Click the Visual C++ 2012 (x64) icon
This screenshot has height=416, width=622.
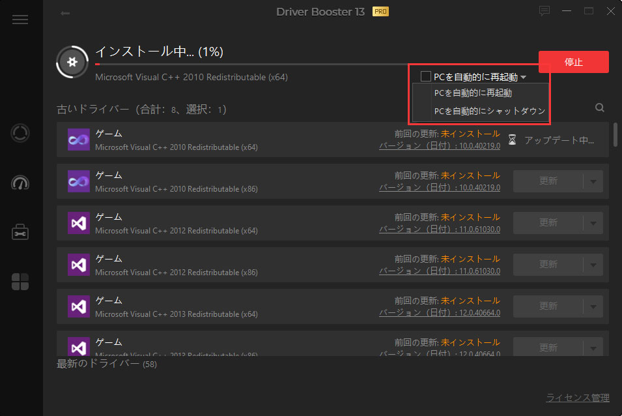point(79,223)
